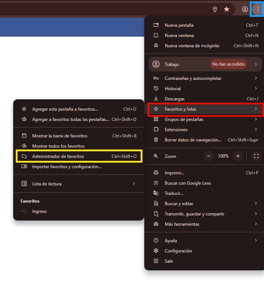Click the No has accedido button
The height and width of the screenshot is (281, 264).
point(228,64)
